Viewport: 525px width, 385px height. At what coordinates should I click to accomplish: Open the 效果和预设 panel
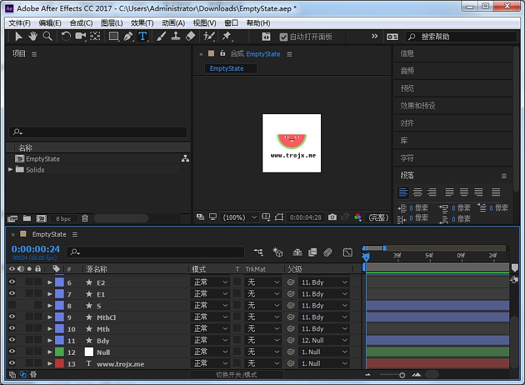[417, 106]
